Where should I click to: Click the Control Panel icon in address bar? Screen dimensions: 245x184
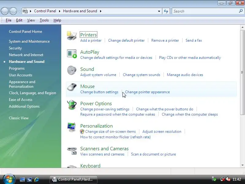pyautogui.click(x=25, y=11)
